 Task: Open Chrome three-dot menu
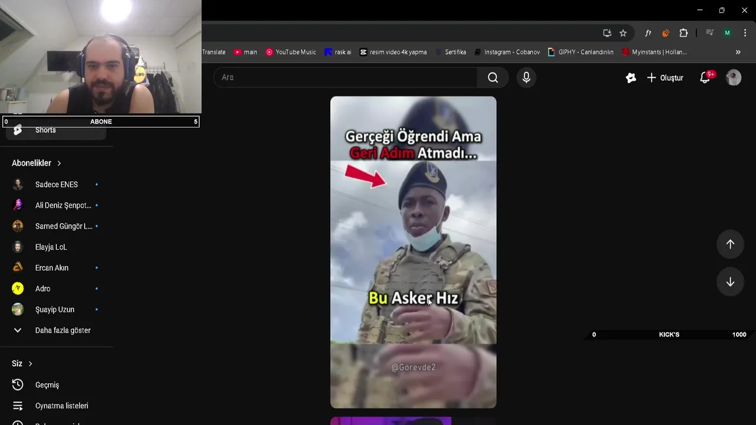pyautogui.click(x=745, y=33)
